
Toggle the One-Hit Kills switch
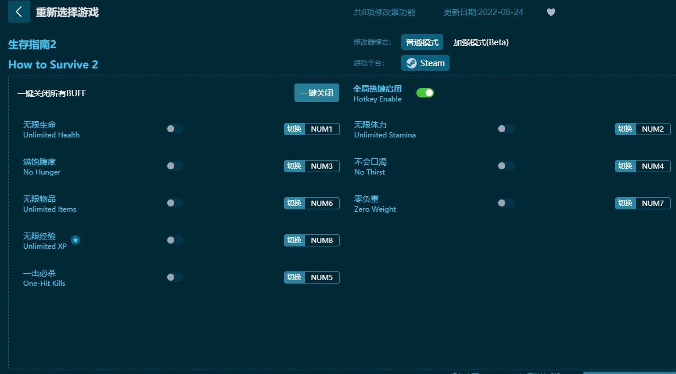(x=175, y=277)
